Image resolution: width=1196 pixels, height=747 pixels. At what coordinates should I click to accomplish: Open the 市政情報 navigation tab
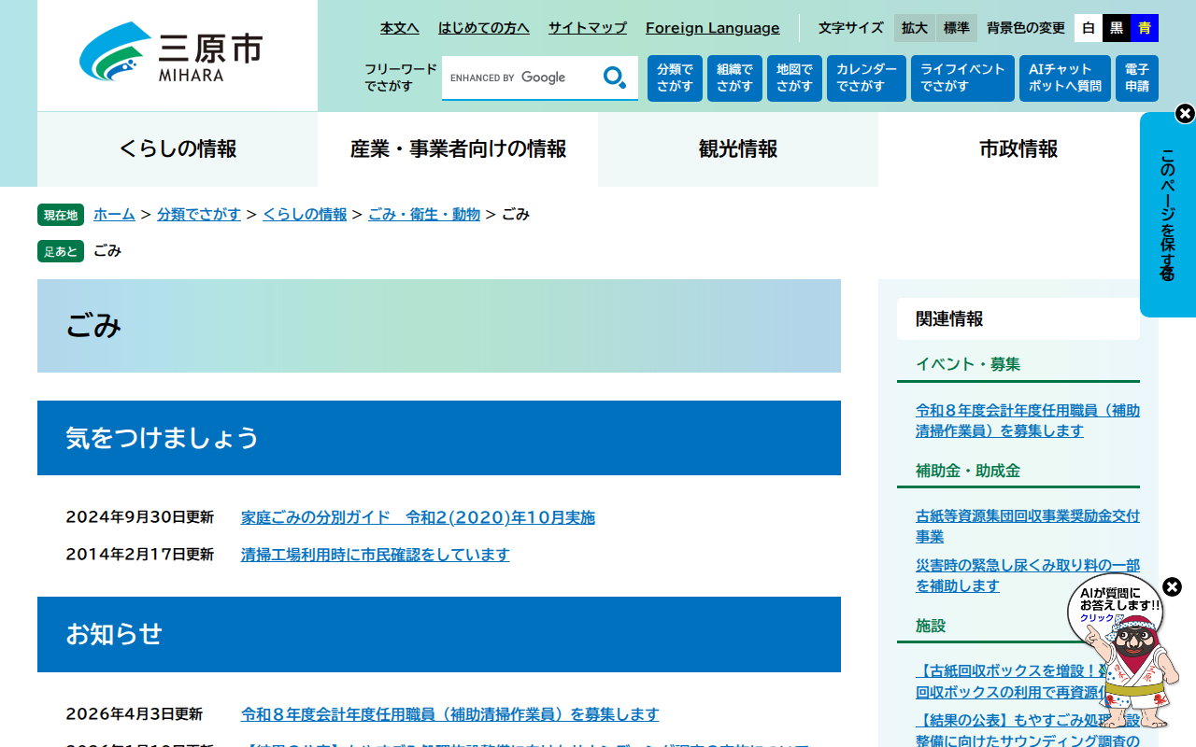1018,149
